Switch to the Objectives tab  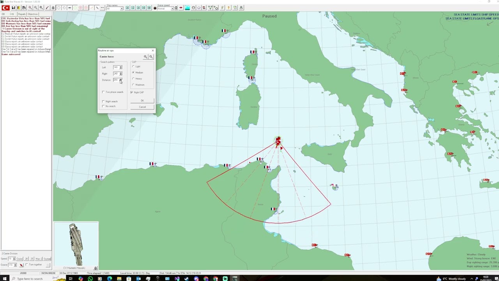click(x=33, y=14)
